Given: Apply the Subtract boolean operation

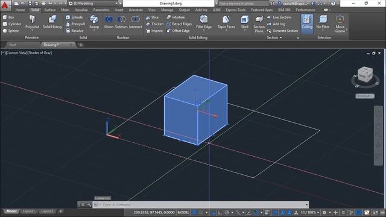Looking at the screenshot, I should click(x=121, y=22).
